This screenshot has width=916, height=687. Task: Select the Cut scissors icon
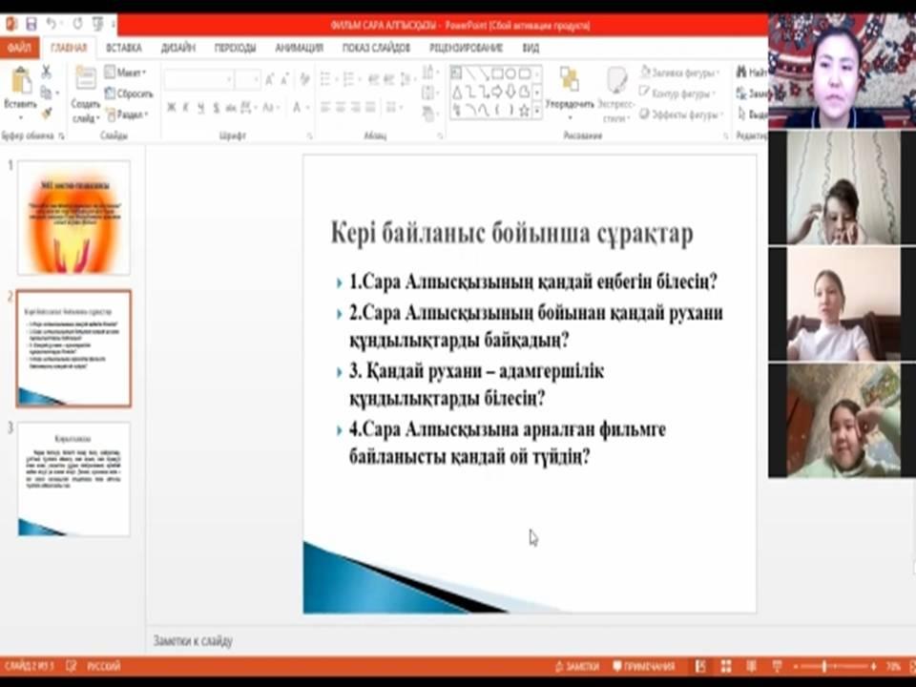point(46,73)
